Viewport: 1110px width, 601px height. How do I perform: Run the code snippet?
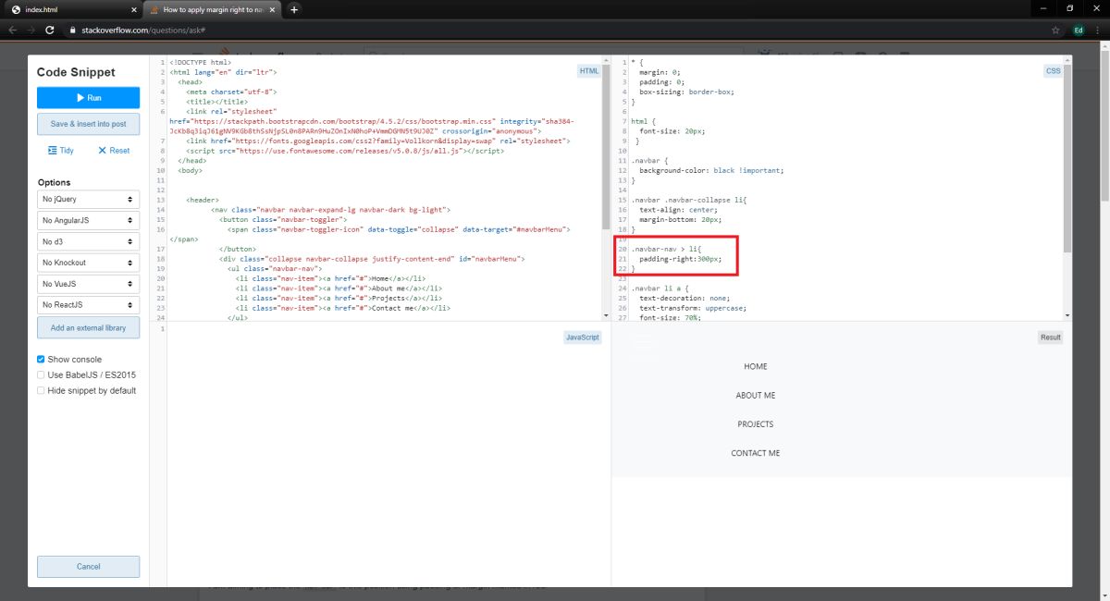point(88,97)
